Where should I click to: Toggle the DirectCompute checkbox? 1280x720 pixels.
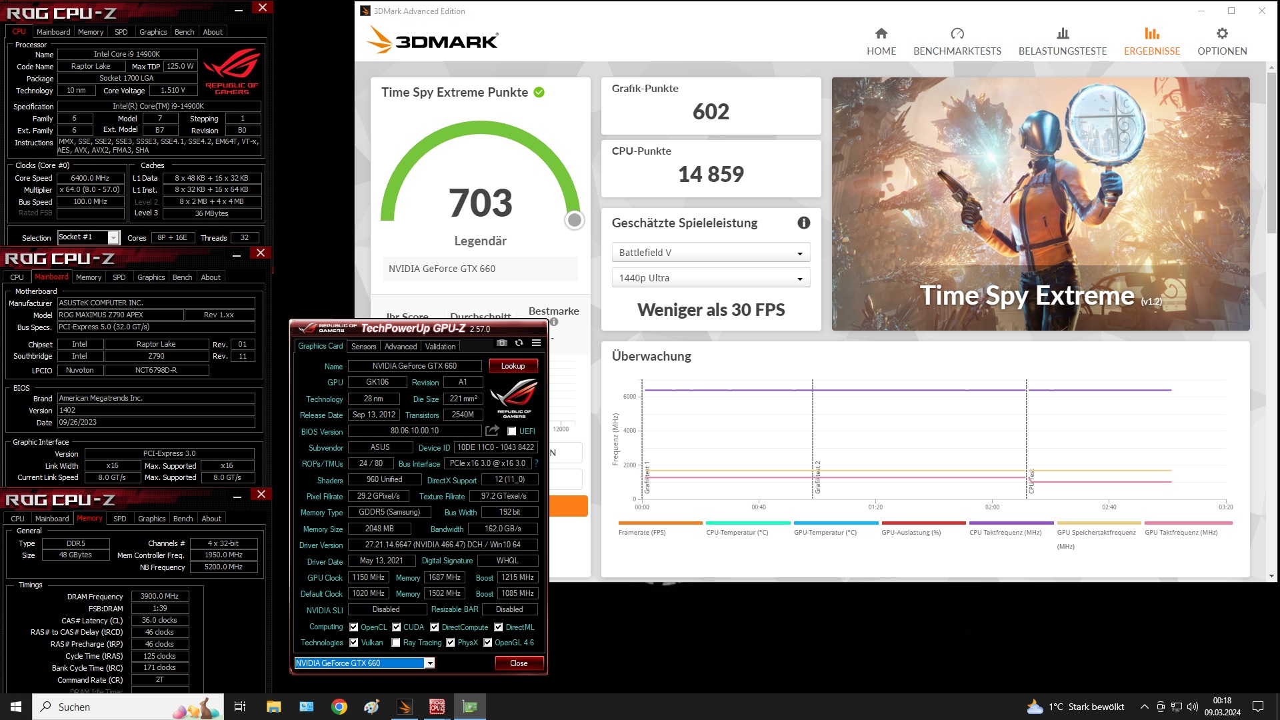tap(434, 627)
